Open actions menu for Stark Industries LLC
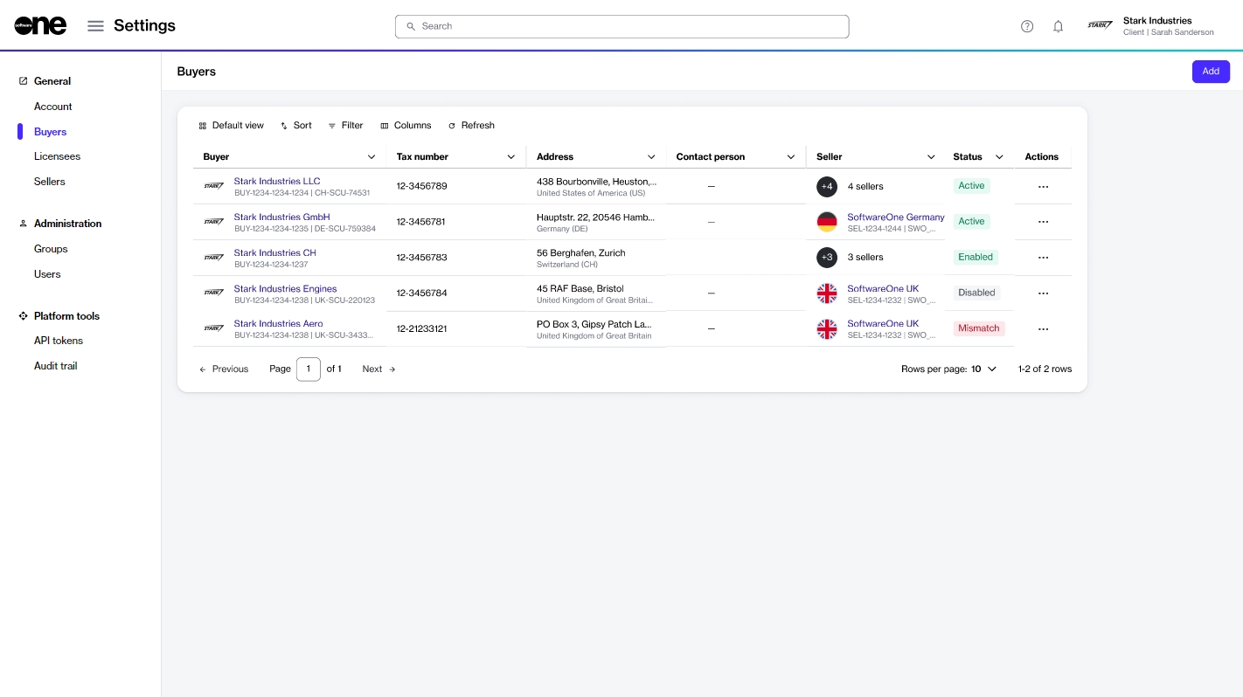1243x697 pixels. 1042,186
